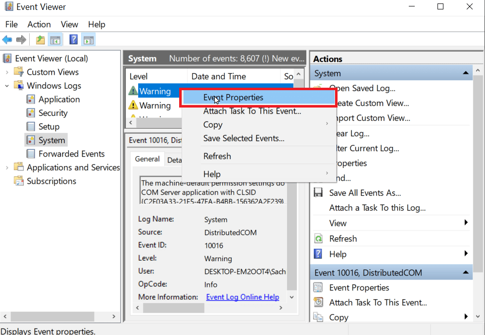The image size is (485, 335).
Task: Open the Action menu
Action: (x=39, y=24)
